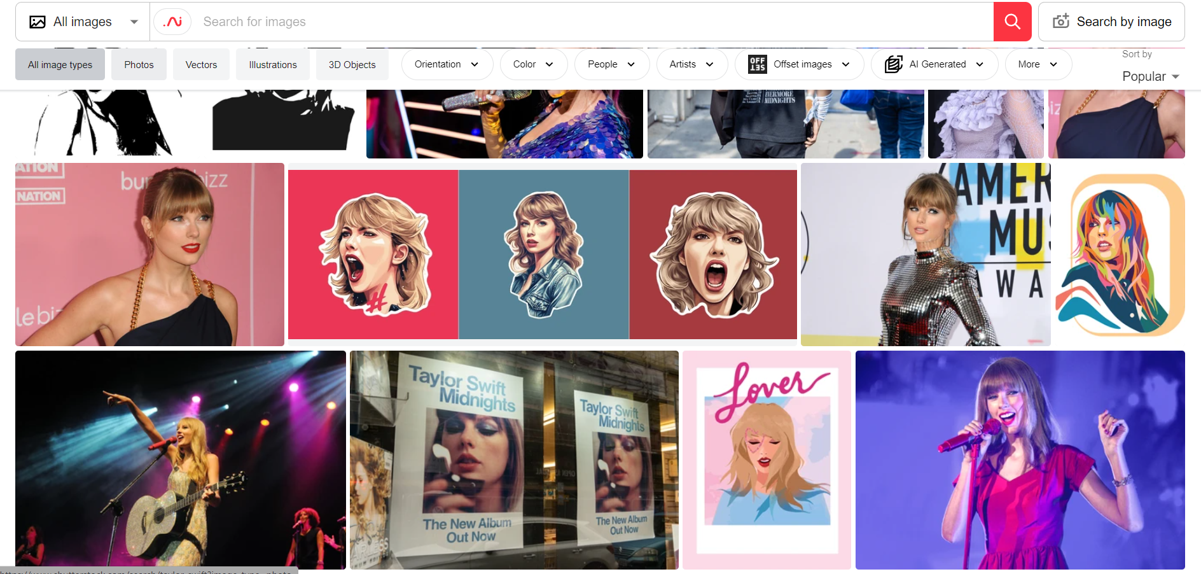This screenshot has width=1201, height=574.
Task: Click the image icon beside All images
Action: coord(38,22)
